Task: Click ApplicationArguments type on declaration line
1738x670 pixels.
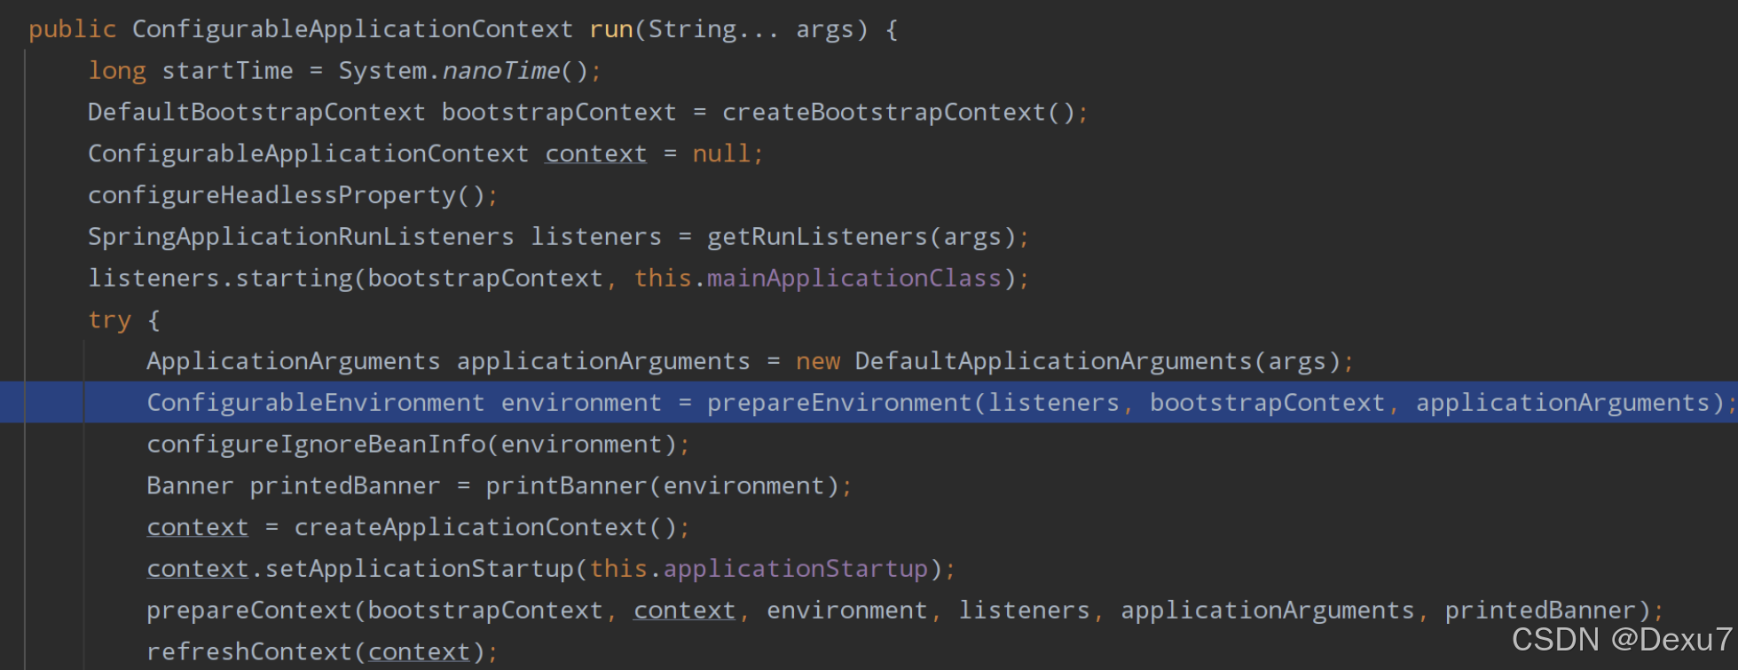Action: point(294,361)
